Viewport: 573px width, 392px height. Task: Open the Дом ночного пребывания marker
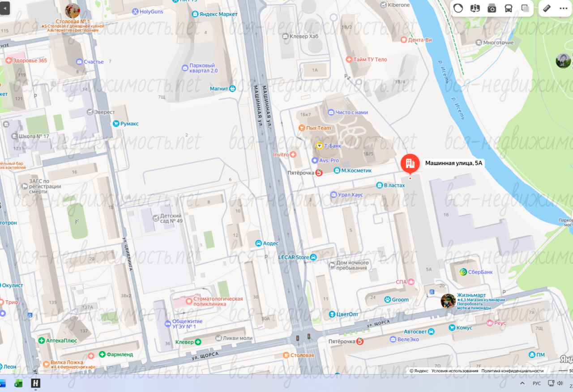click(331, 265)
